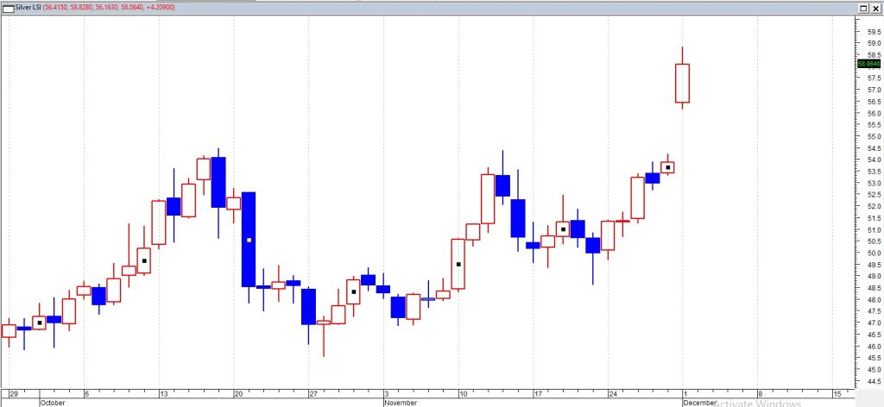Screen dimensions: 884x407
Task: Click the November label on date axis
Action: click(401, 402)
